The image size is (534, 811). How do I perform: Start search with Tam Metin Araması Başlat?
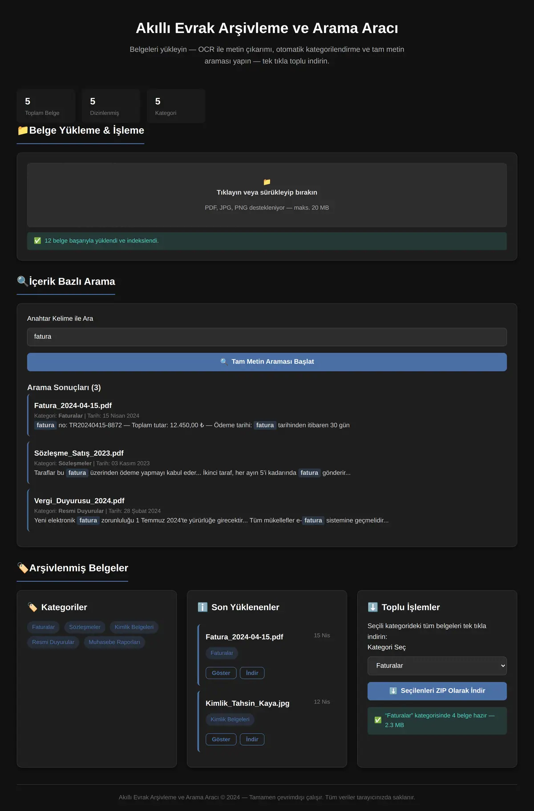267,362
